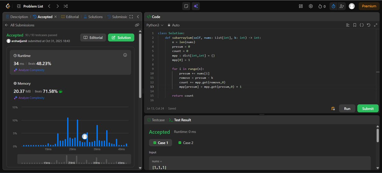Click tallest bar in runtime distribution chart
This screenshot has width=382, height=173.
pyautogui.click(x=68, y=132)
